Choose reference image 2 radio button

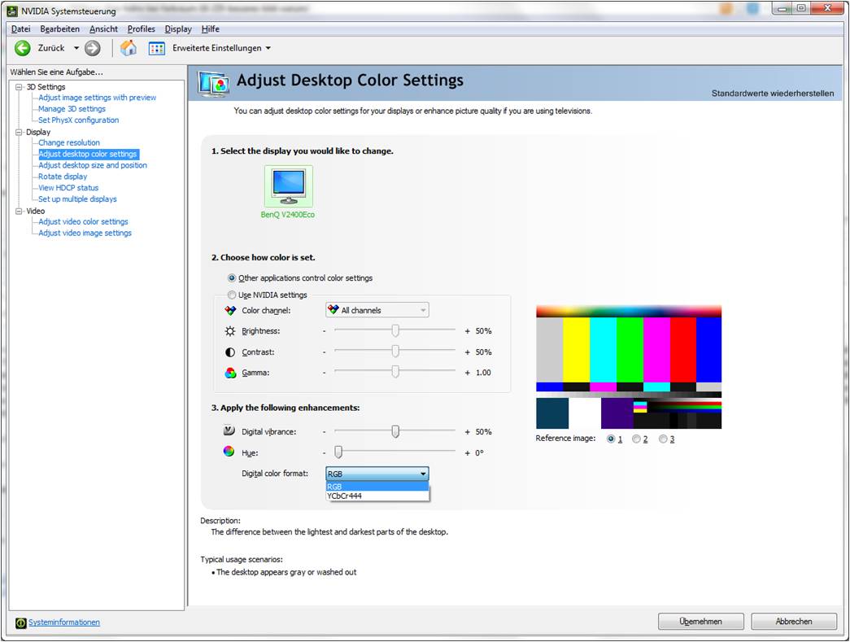[x=636, y=439]
